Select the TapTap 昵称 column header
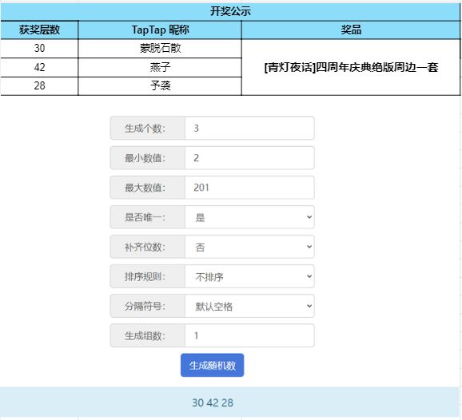This screenshot has height=420, width=462. coord(160,30)
